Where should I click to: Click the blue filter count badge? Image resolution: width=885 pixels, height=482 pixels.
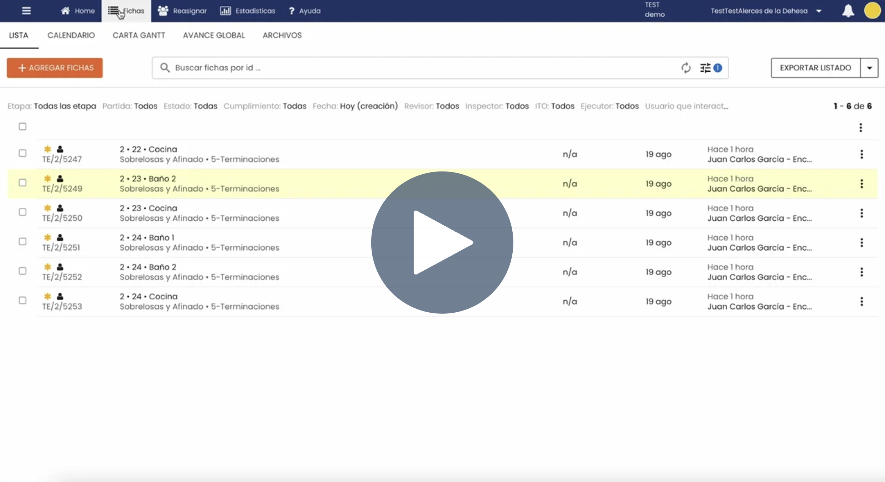click(718, 67)
